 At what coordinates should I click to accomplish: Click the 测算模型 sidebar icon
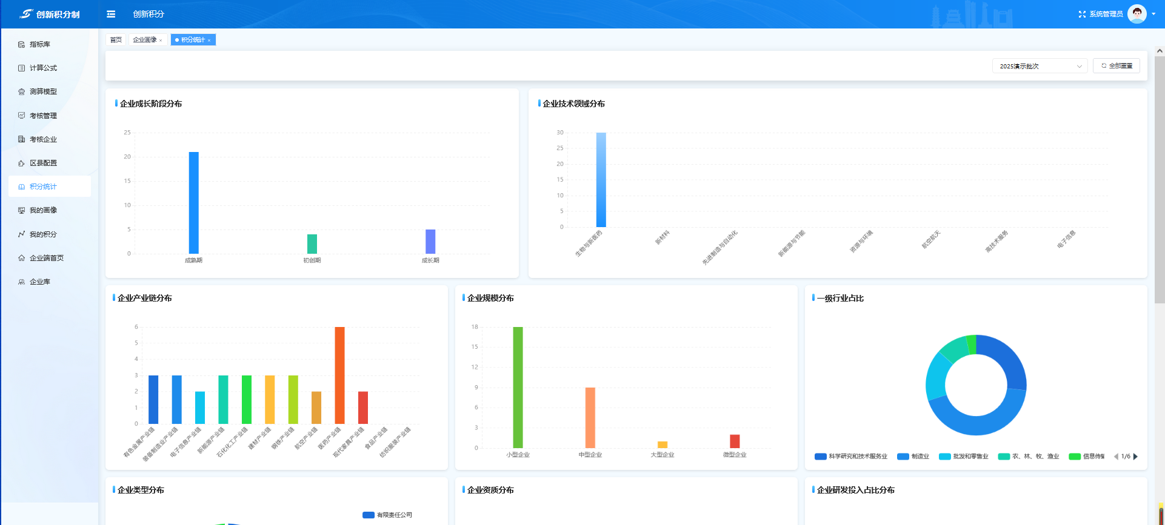(x=22, y=91)
